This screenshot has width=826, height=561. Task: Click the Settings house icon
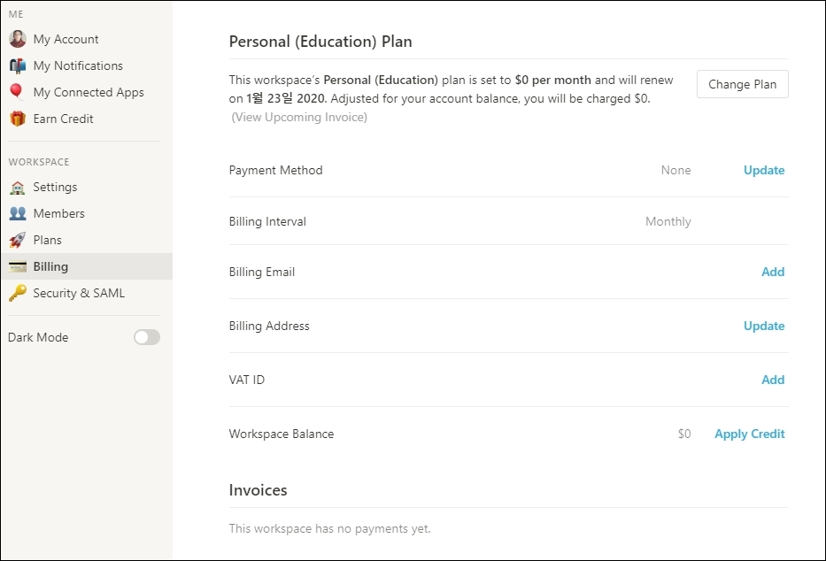coord(18,187)
